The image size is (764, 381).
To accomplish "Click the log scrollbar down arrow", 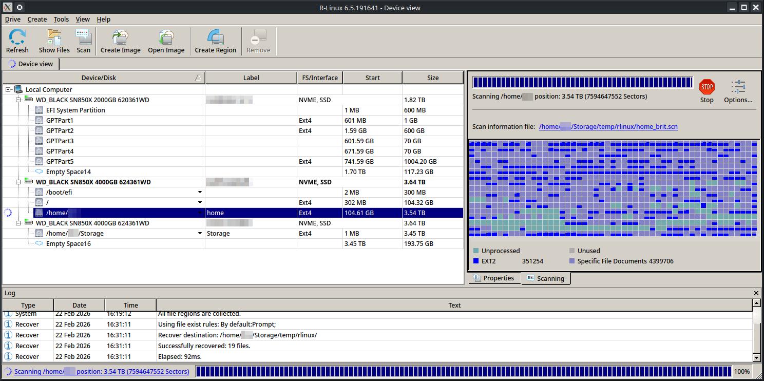I will (x=756, y=357).
